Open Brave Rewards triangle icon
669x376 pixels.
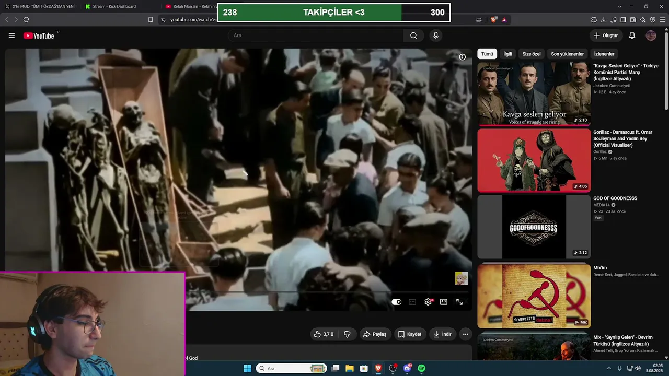tap(504, 20)
